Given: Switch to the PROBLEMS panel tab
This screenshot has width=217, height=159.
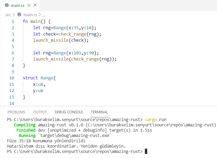Looking at the screenshot, I should 16,112.
